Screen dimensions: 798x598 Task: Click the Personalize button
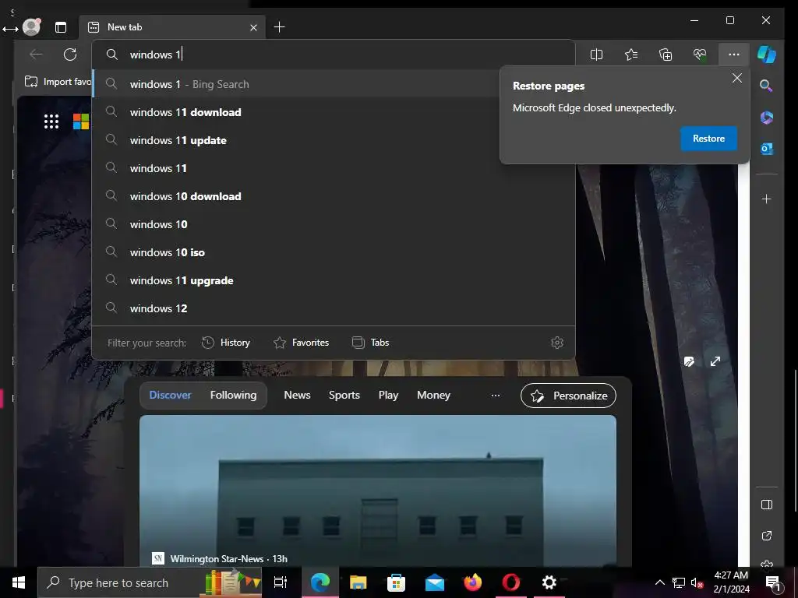coord(568,396)
